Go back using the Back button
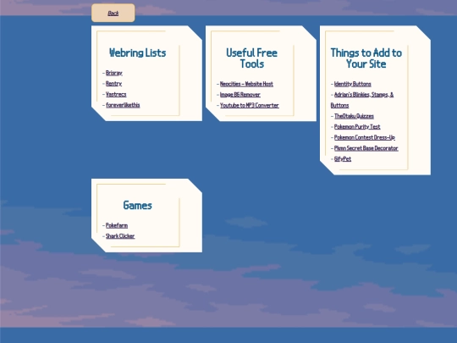 113,13
